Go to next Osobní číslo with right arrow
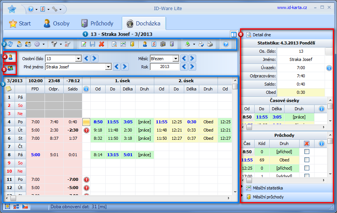 click(x=95, y=58)
